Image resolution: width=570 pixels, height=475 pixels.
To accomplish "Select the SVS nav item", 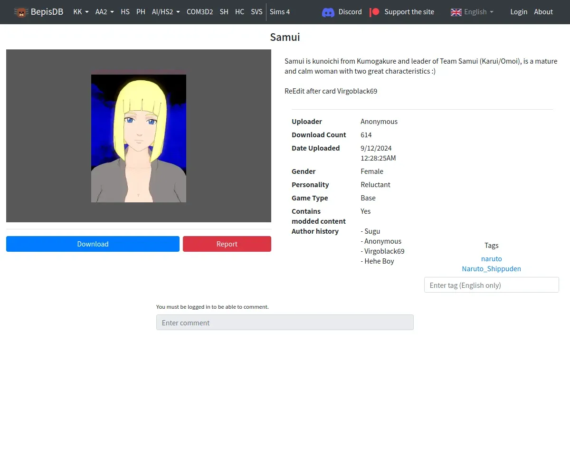I will [256, 12].
